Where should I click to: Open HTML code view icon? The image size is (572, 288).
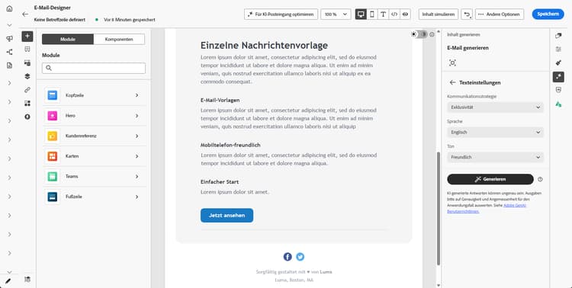point(394,14)
